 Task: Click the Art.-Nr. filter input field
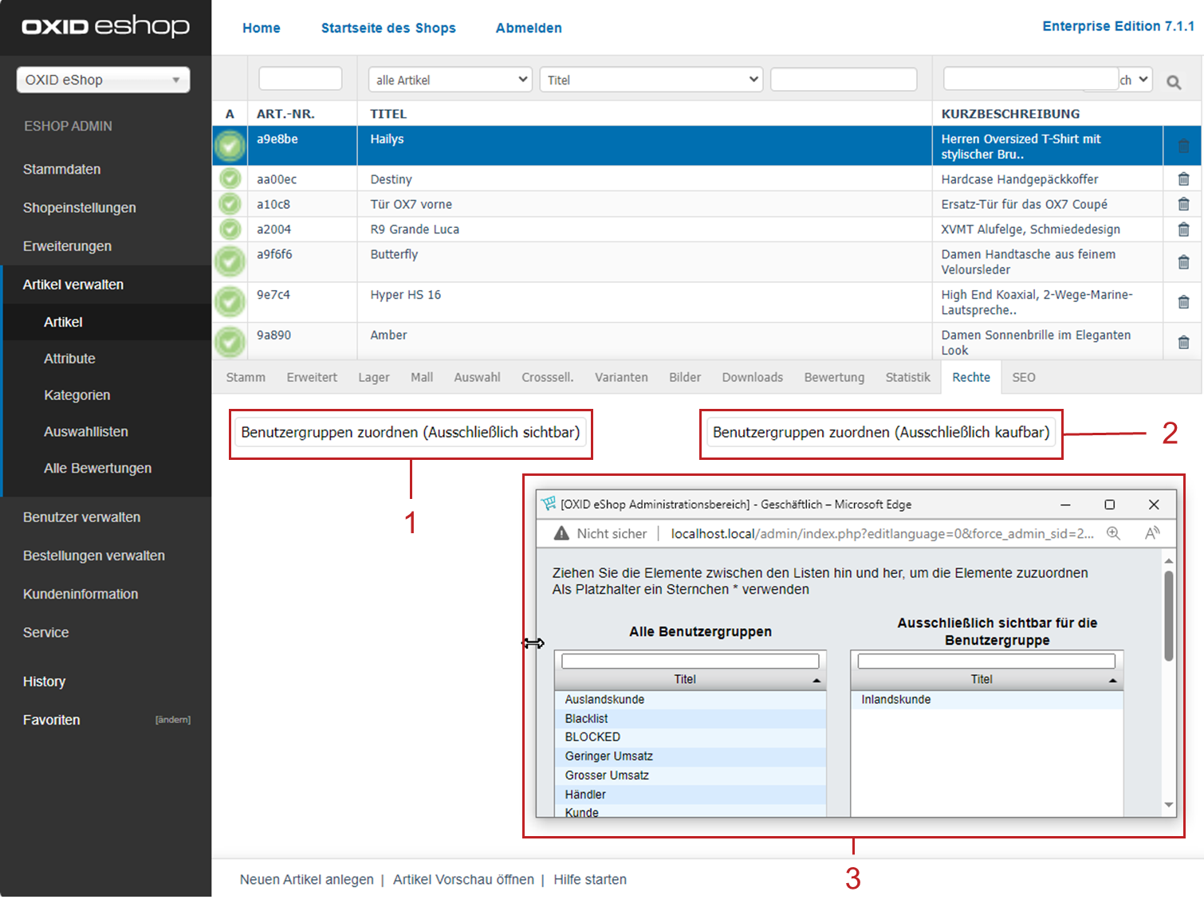click(301, 79)
